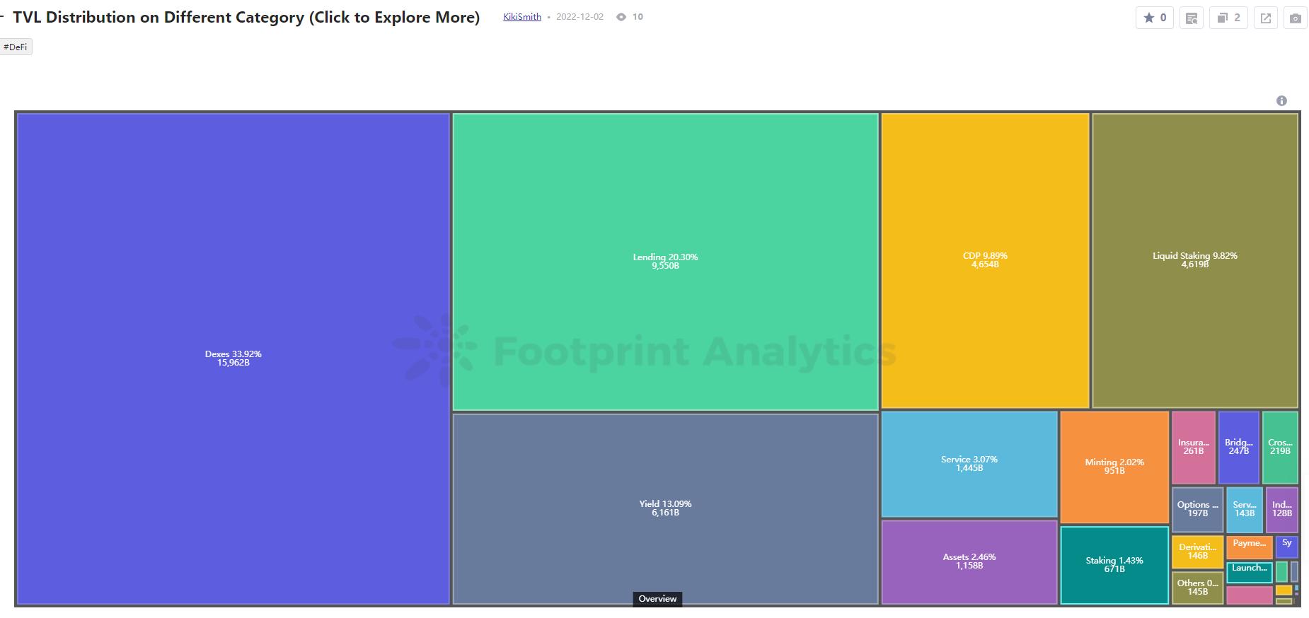Image resolution: width=1309 pixels, height=618 pixels.
Task: Open the Liquid Staking 9.82% block
Action: tap(1194, 260)
